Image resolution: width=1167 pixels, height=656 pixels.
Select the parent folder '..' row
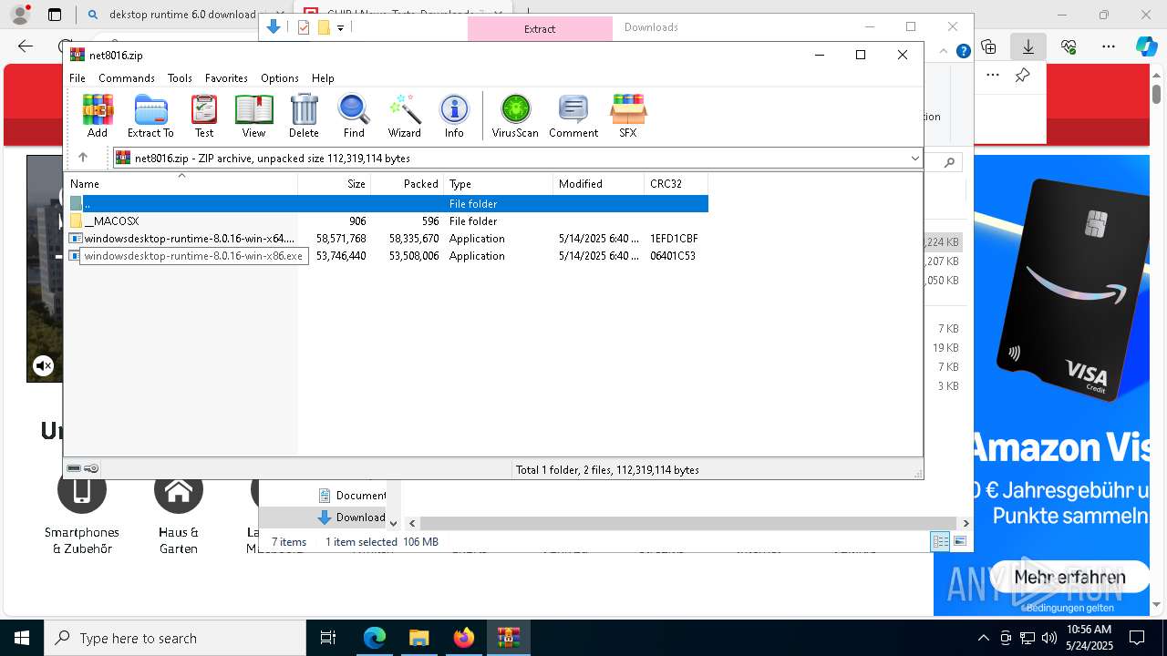click(388, 204)
